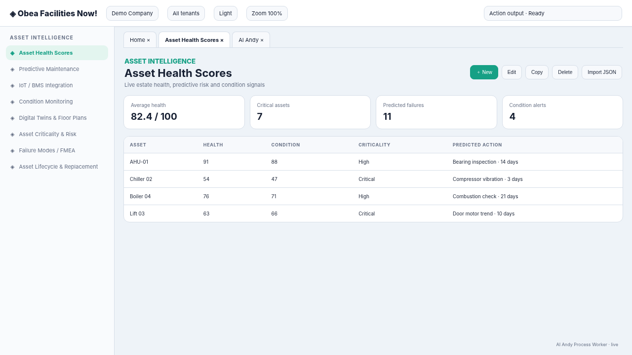The height and width of the screenshot is (355, 632).
Task: Click the diamond icon beside Predictive Maintenance
Action: click(12, 69)
